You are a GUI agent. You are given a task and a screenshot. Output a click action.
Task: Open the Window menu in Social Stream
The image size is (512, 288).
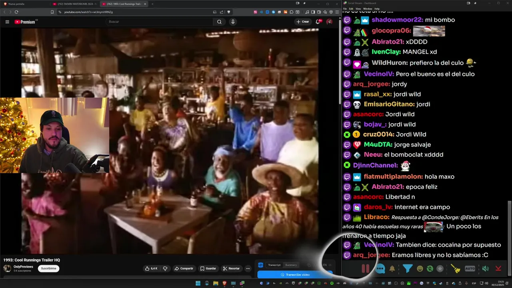(368, 8)
